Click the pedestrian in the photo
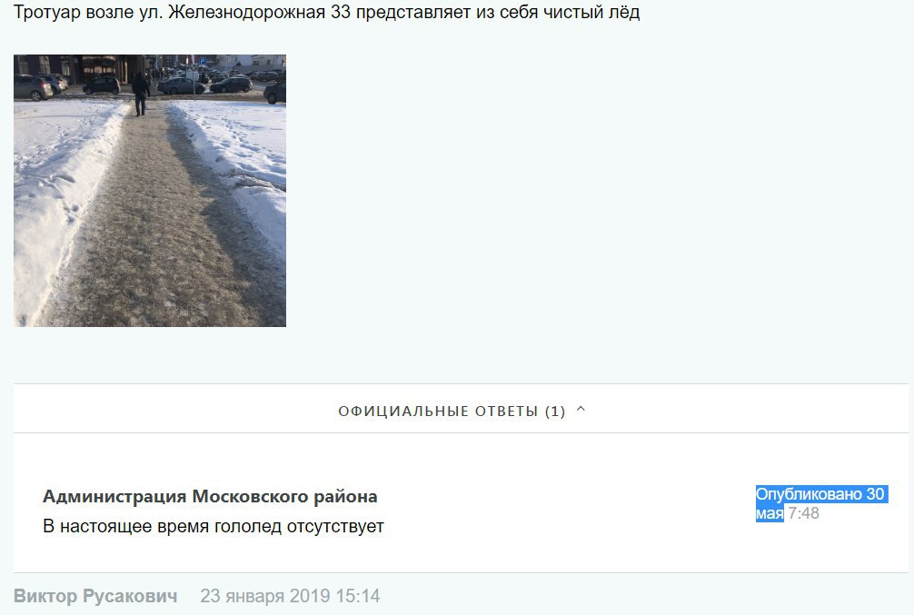This screenshot has height=615, width=914. [x=140, y=94]
